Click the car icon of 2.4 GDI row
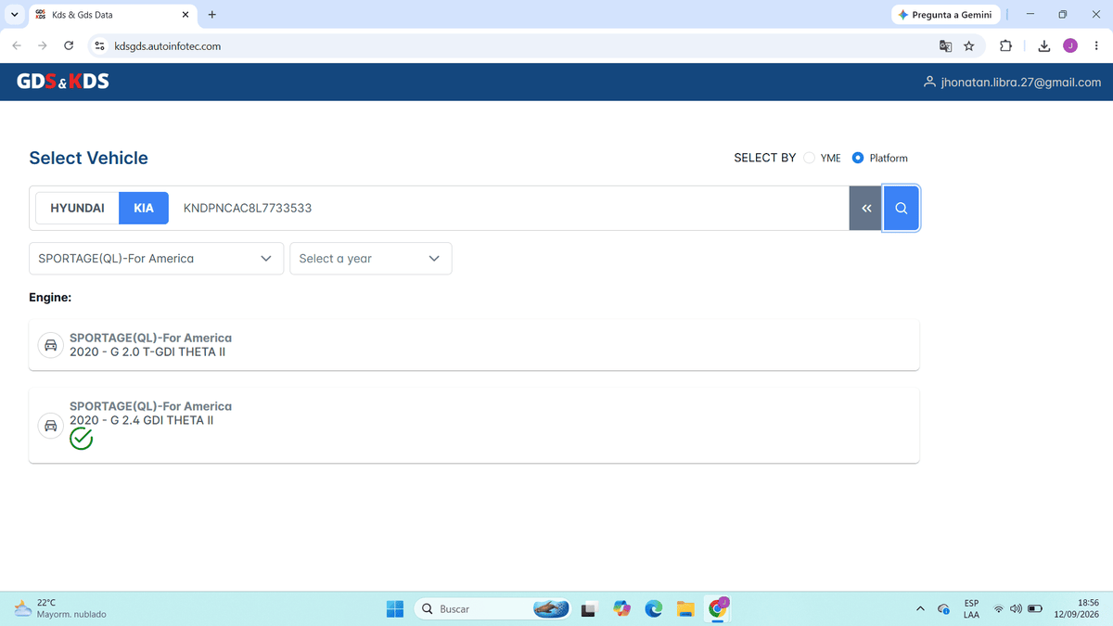The image size is (1113, 626). [x=51, y=426]
